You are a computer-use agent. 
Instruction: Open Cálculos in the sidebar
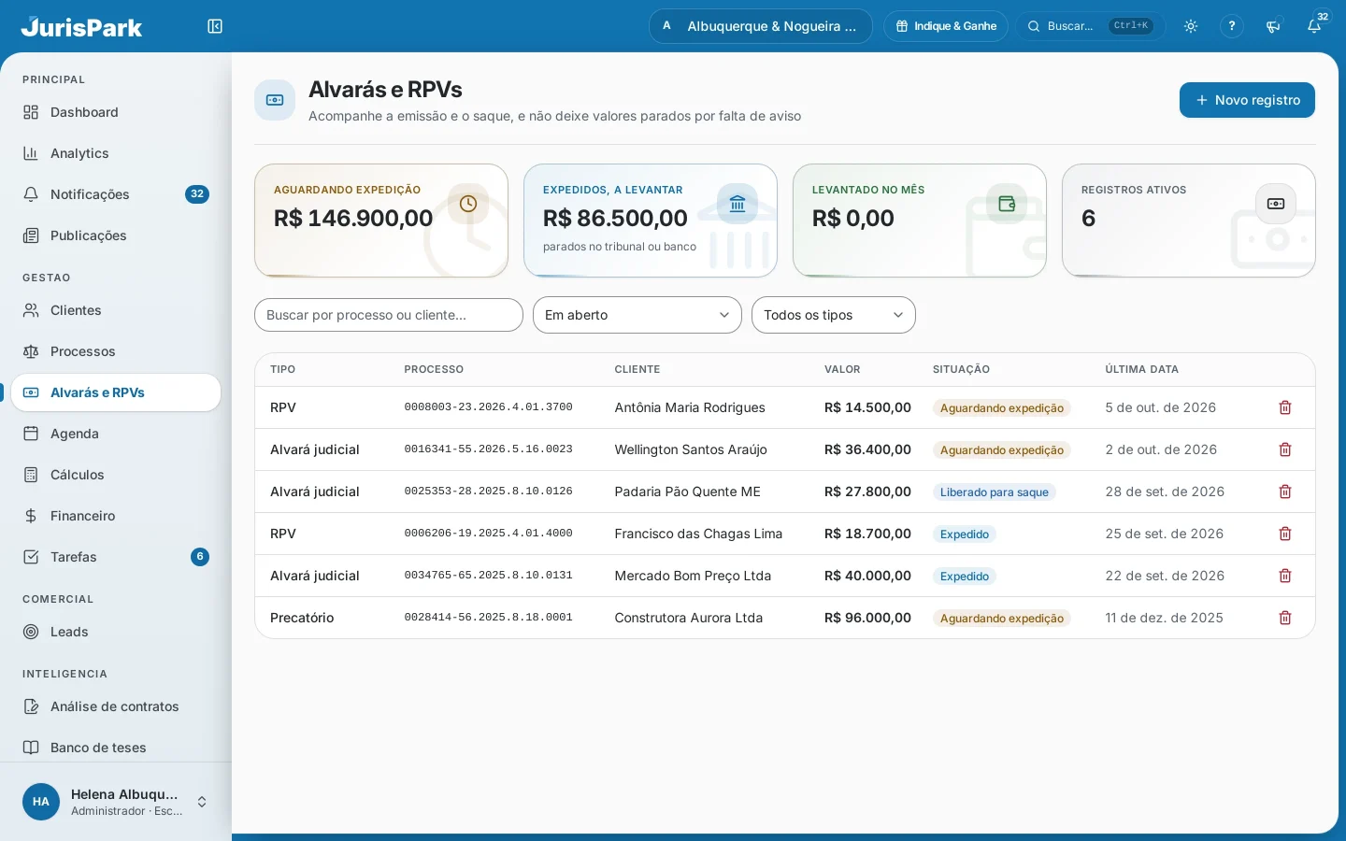click(116, 475)
